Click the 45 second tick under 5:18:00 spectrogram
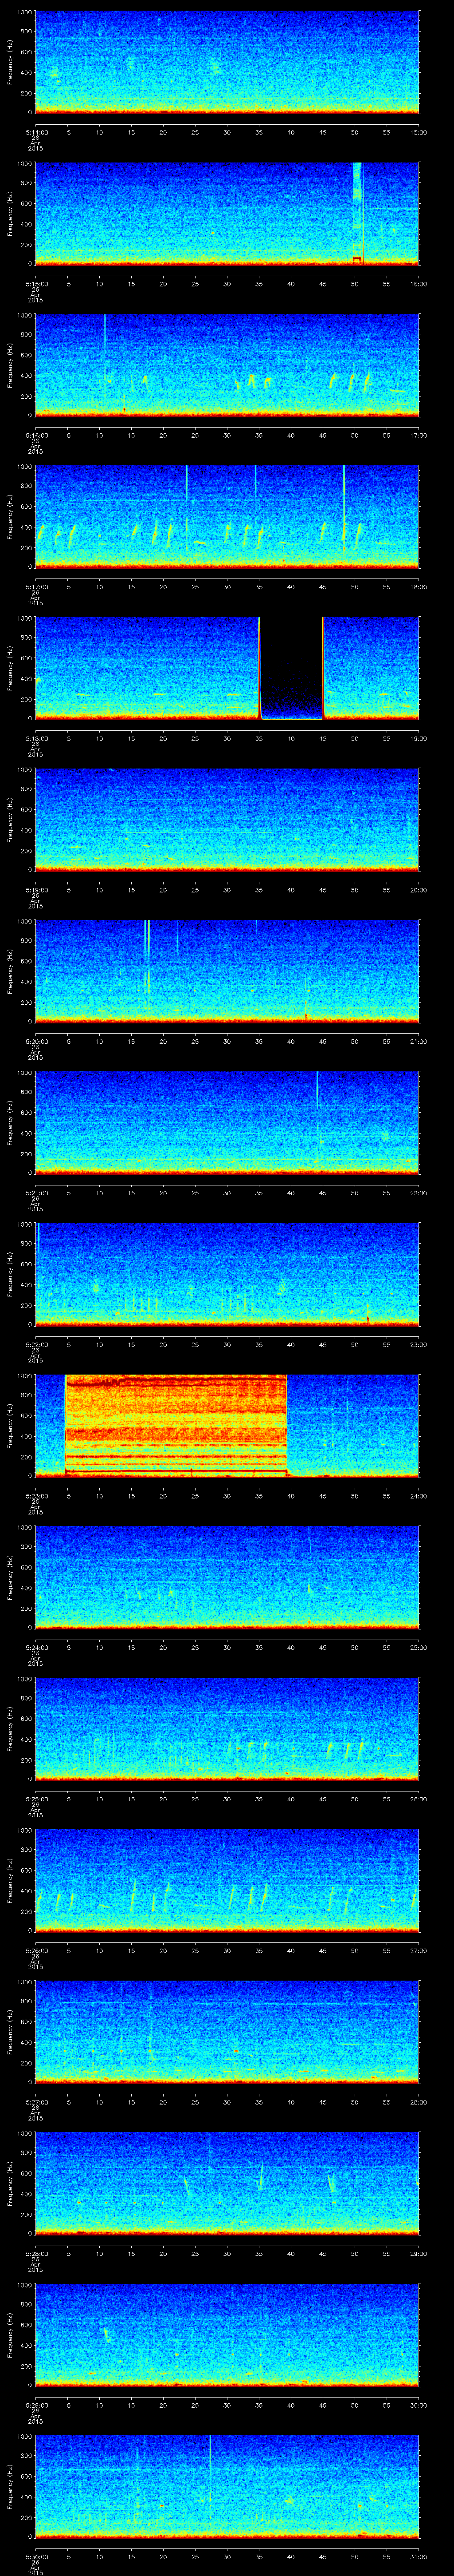 [x=323, y=739]
